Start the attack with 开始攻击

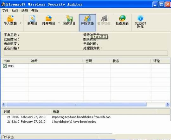87,22
